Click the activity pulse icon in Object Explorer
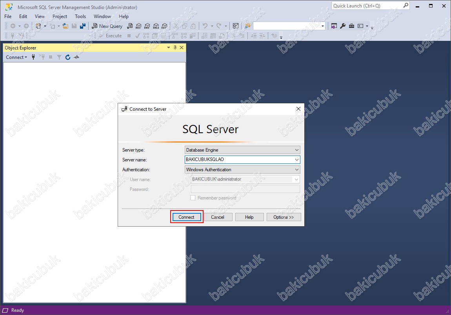Viewport: 451px width, 315px height. (x=76, y=57)
